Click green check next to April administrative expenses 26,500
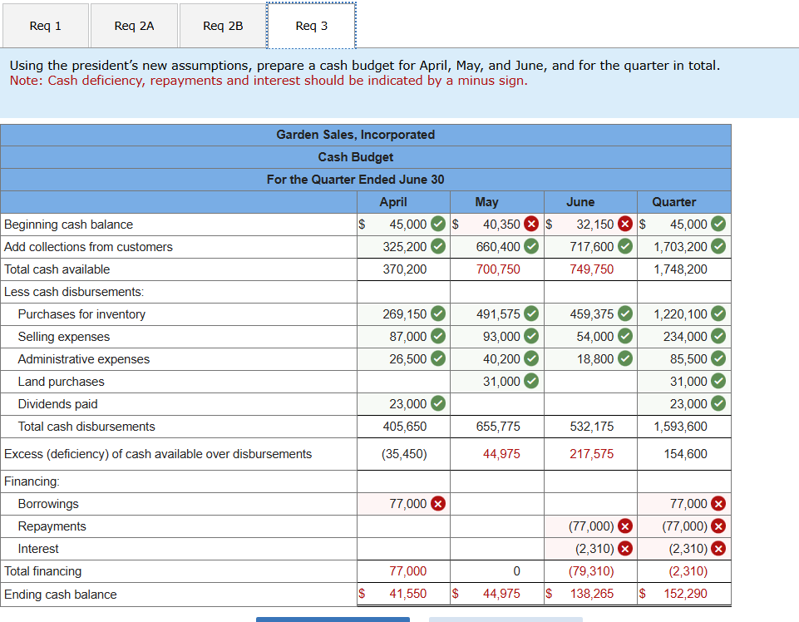 point(438,358)
